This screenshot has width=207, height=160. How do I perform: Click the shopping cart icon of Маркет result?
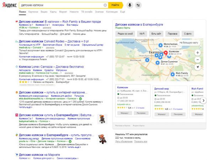click(x=17, y=155)
